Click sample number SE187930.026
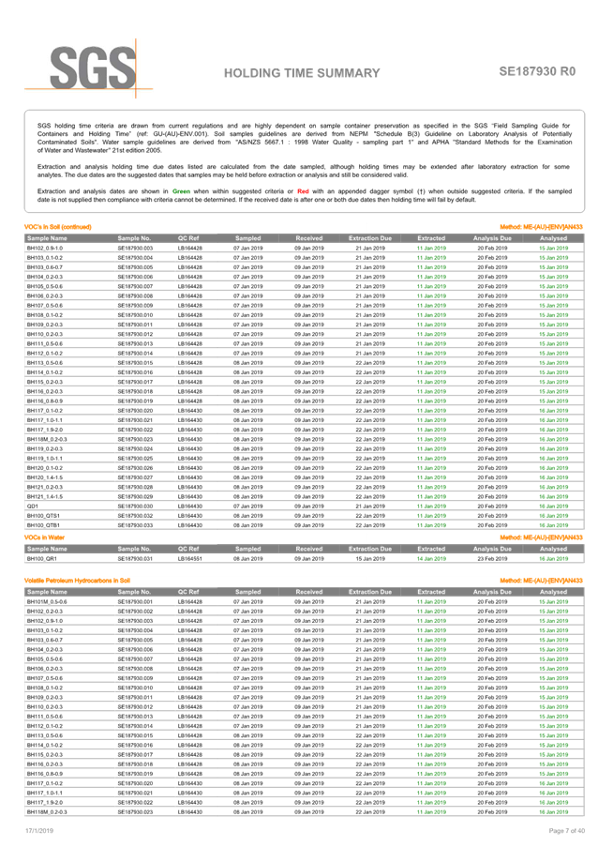The image size is (598, 847). (x=136, y=468)
